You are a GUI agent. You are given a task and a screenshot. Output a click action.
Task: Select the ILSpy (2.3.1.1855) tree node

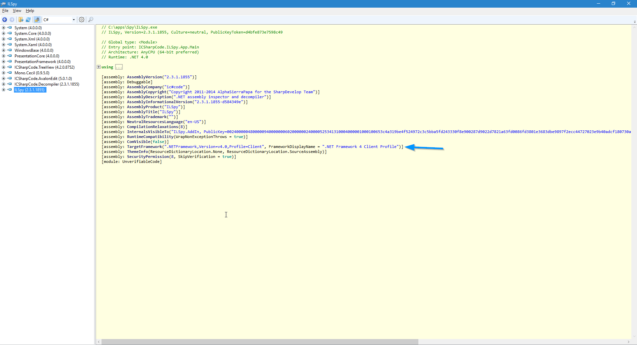point(30,90)
